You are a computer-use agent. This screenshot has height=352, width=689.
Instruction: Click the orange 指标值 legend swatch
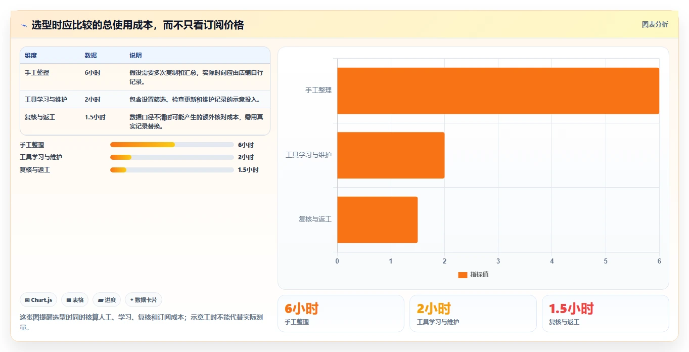click(463, 275)
